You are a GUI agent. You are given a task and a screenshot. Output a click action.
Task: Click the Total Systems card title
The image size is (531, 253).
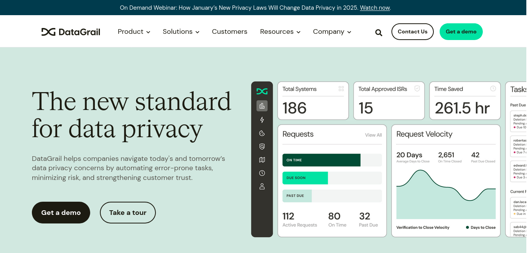coord(300,89)
